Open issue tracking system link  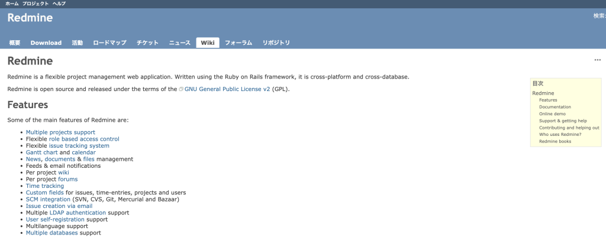[79, 146]
